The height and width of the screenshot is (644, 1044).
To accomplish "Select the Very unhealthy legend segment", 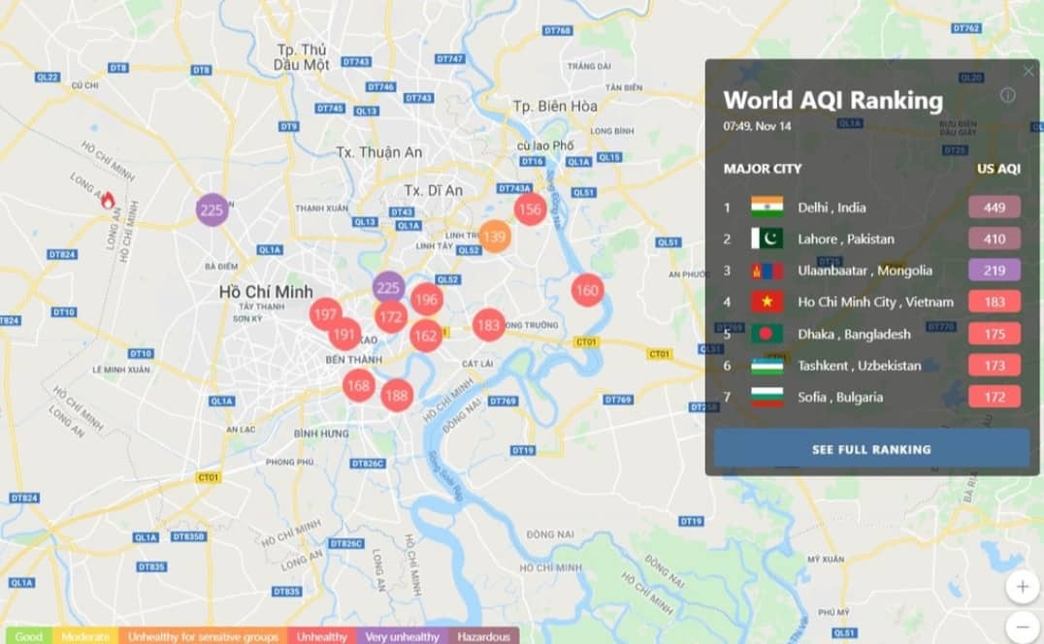I will [403, 636].
